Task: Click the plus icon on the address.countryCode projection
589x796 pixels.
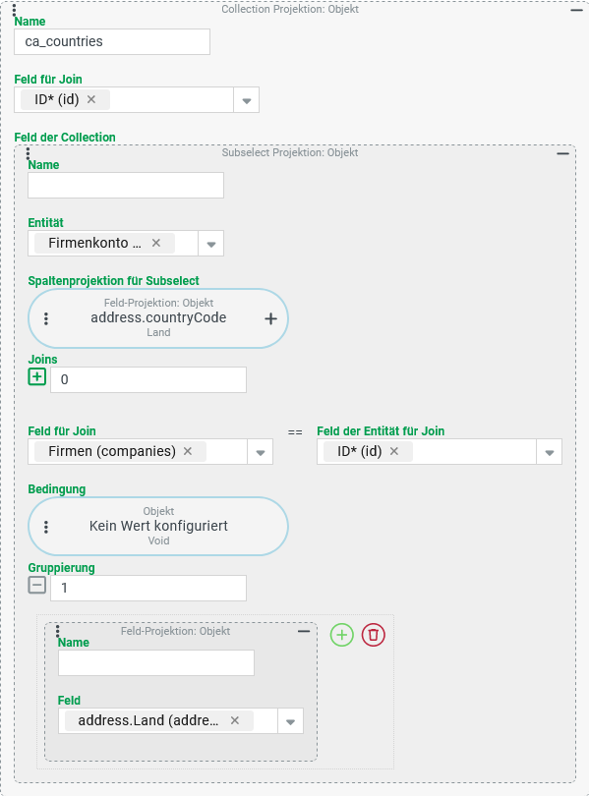Action: (x=271, y=318)
